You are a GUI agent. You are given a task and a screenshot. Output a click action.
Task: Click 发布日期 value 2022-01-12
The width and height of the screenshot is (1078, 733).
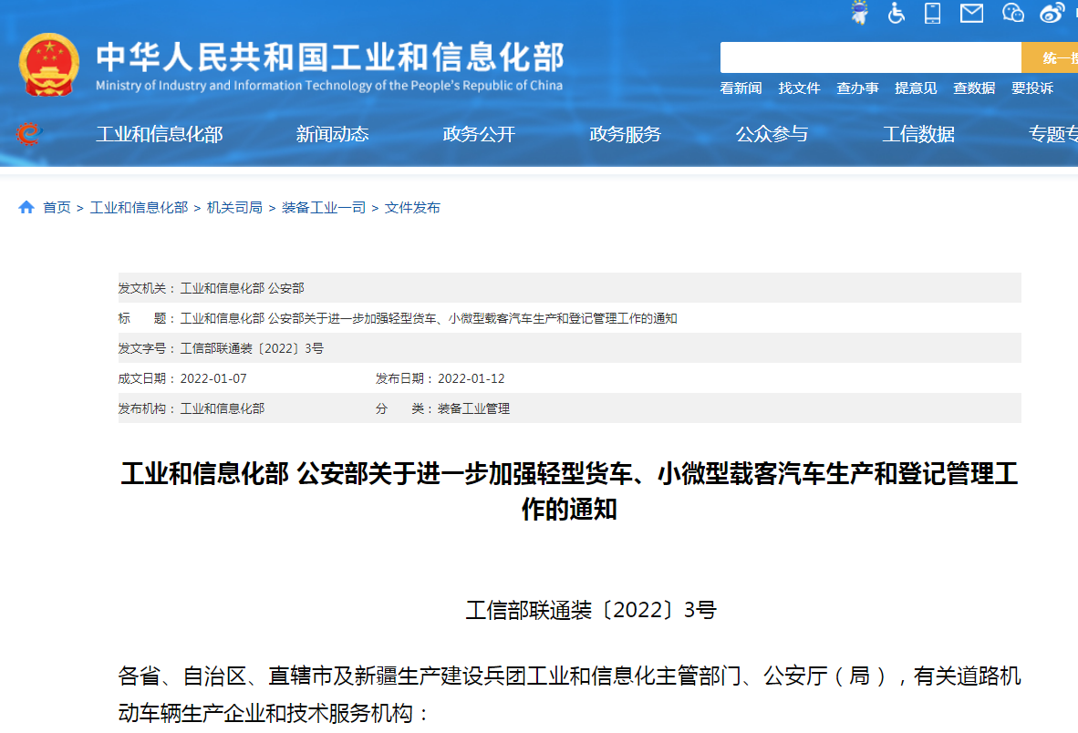pos(471,378)
